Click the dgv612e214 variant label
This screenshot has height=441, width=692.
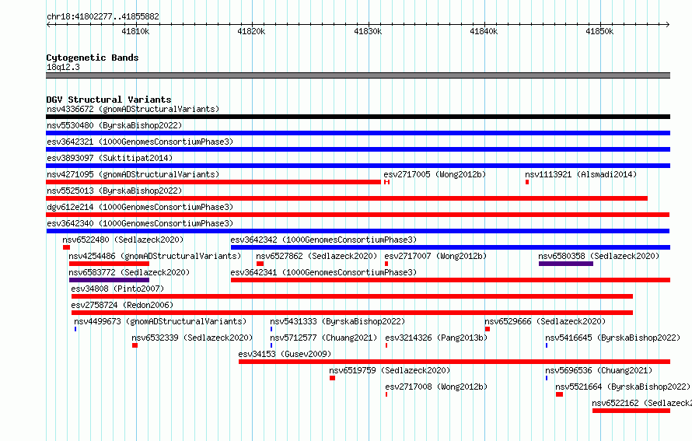point(140,207)
